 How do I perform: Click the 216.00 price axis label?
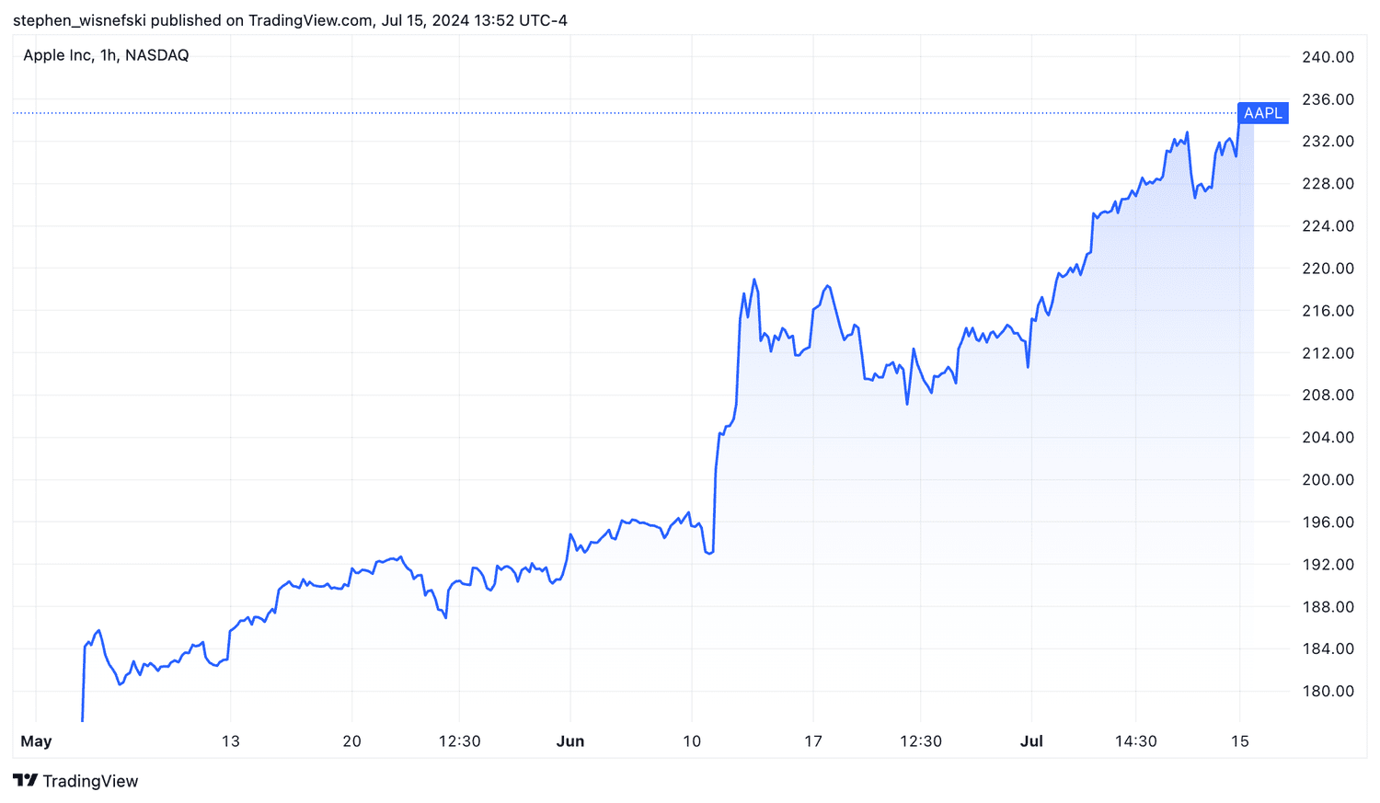1328,311
